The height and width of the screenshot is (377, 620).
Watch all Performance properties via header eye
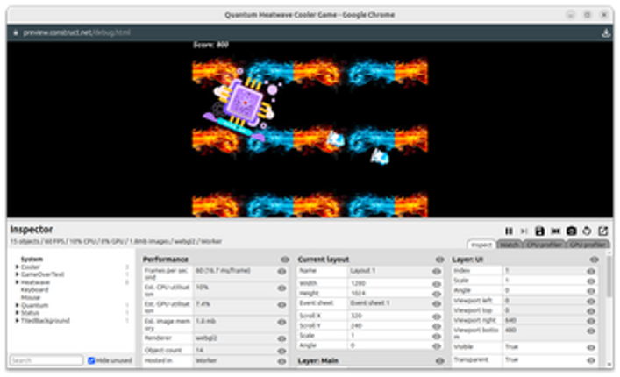(x=285, y=260)
